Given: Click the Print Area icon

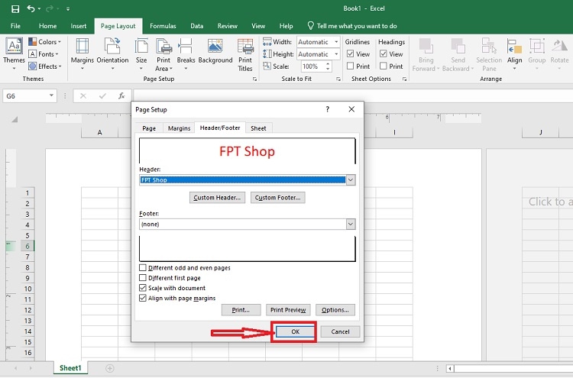Looking at the screenshot, I should pos(163,47).
